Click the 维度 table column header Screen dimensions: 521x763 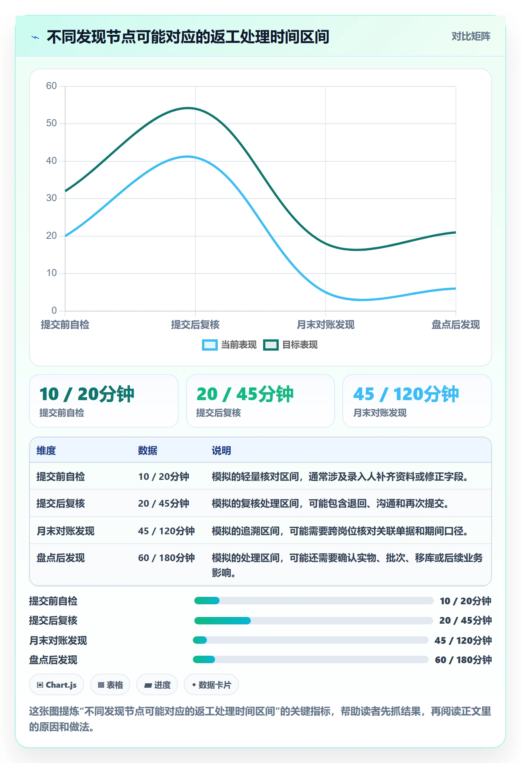(x=46, y=450)
